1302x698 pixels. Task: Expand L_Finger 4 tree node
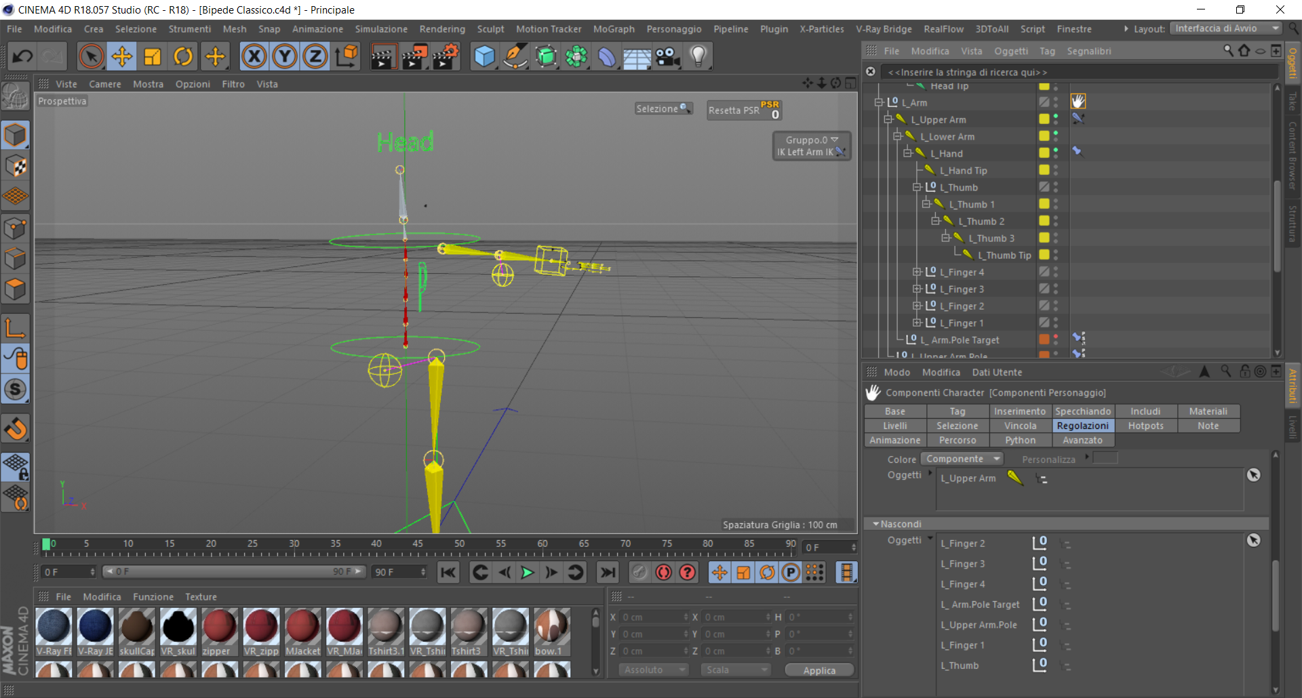tap(917, 272)
